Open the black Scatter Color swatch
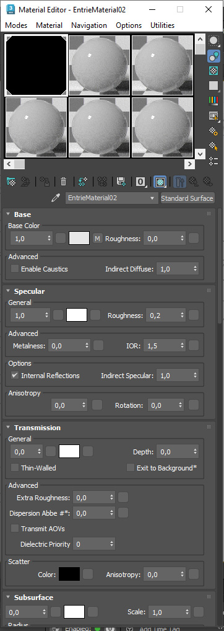 [x=69, y=574]
